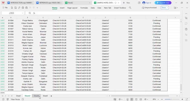
Task: Click the Unsynchronized cloud status
Action: click(x=149, y=8)
